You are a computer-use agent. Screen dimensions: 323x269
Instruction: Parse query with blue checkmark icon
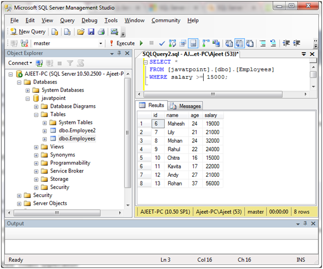pos(162,43)
